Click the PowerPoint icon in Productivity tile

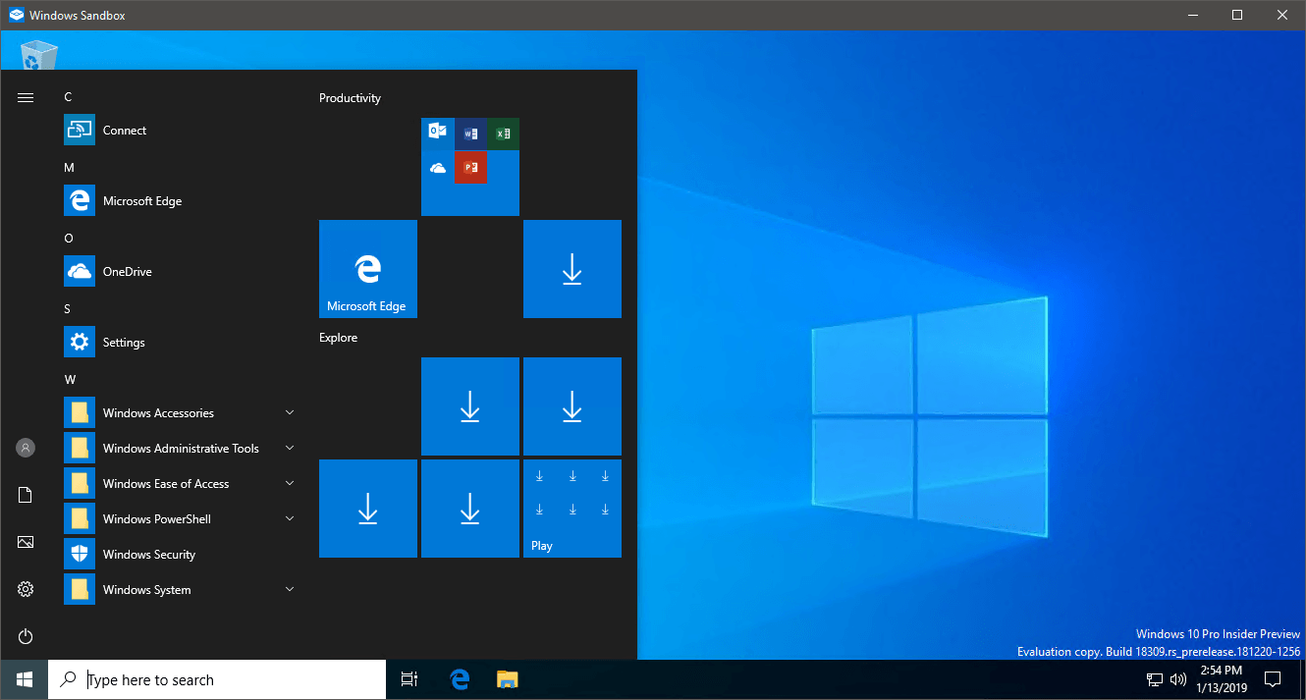470,168
